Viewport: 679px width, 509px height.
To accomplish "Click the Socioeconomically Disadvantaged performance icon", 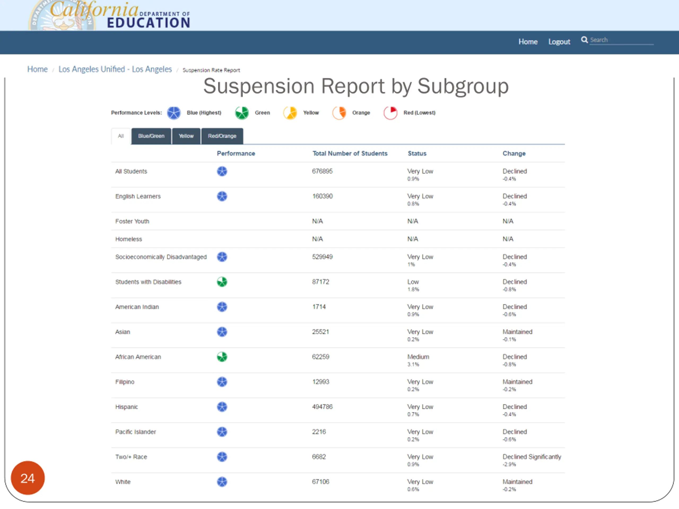I will point(222,257).
